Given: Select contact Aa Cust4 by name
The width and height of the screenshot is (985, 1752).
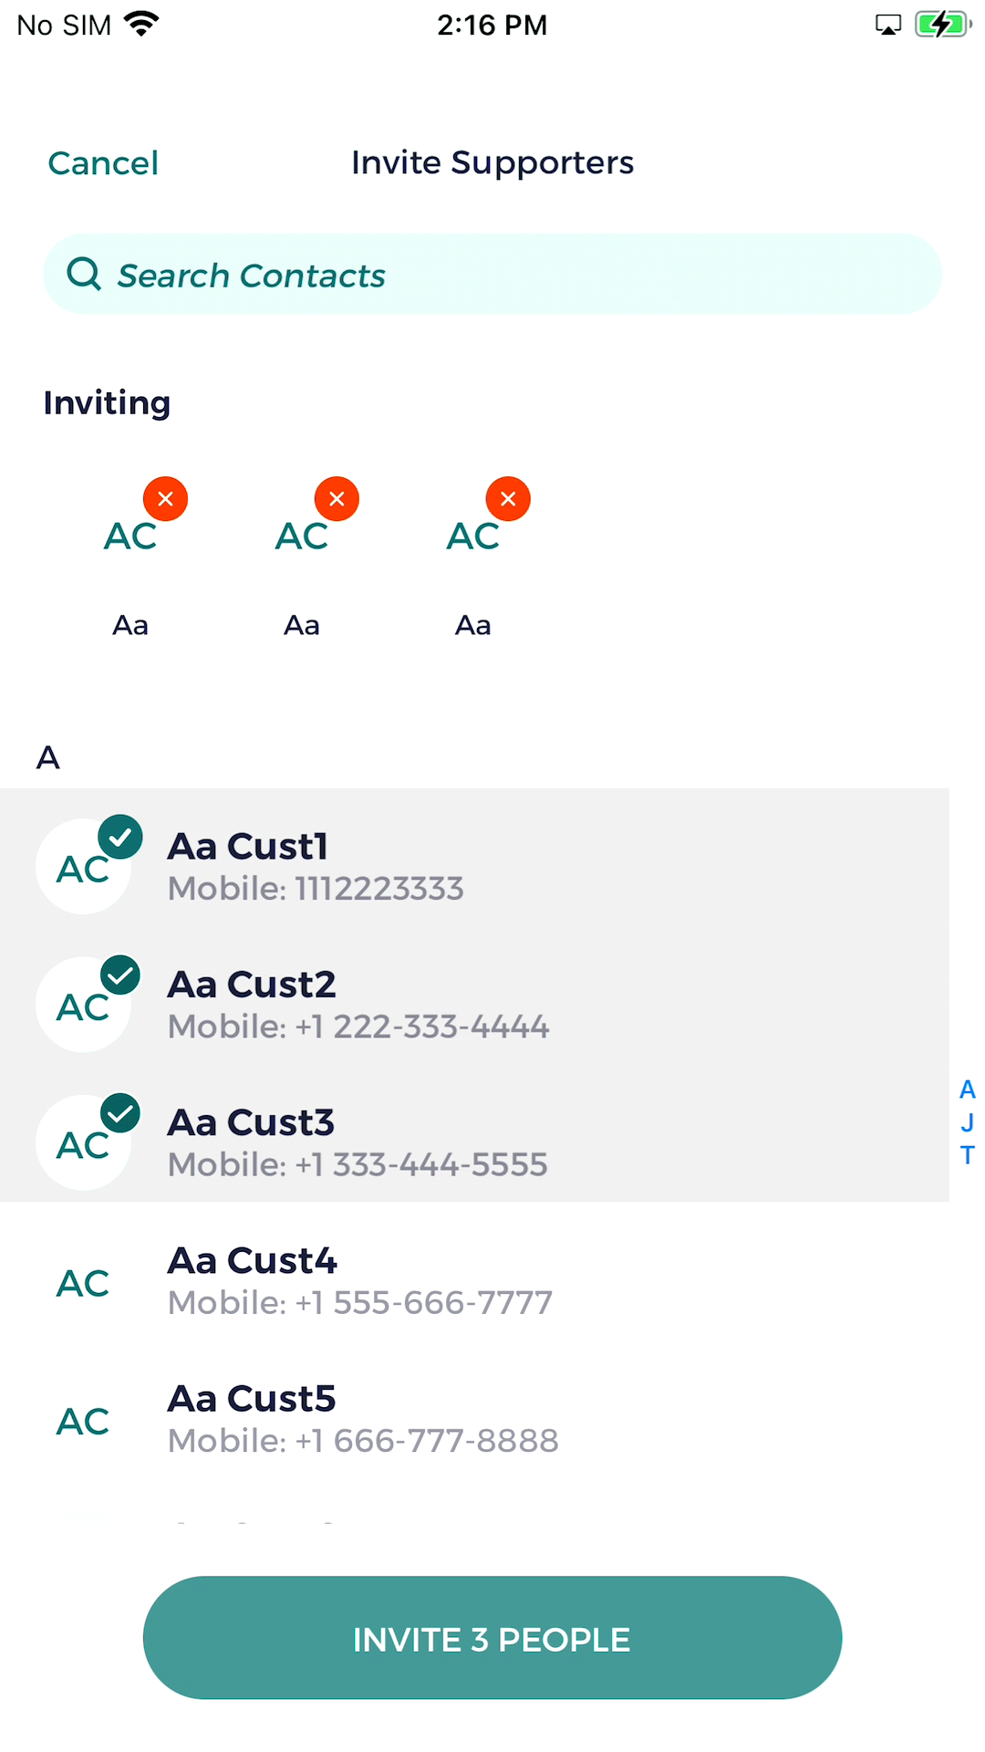Looking at the screenshot, I should tap(253, 1261).
